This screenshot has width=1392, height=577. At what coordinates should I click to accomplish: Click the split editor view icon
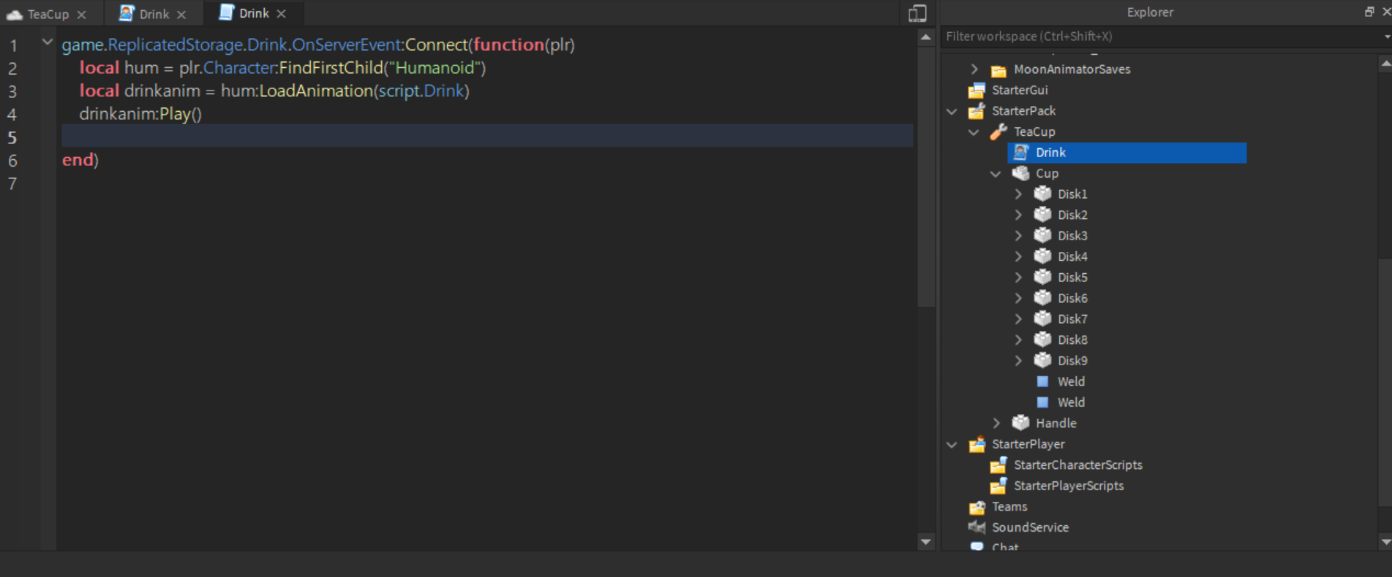tap(917, 13)
